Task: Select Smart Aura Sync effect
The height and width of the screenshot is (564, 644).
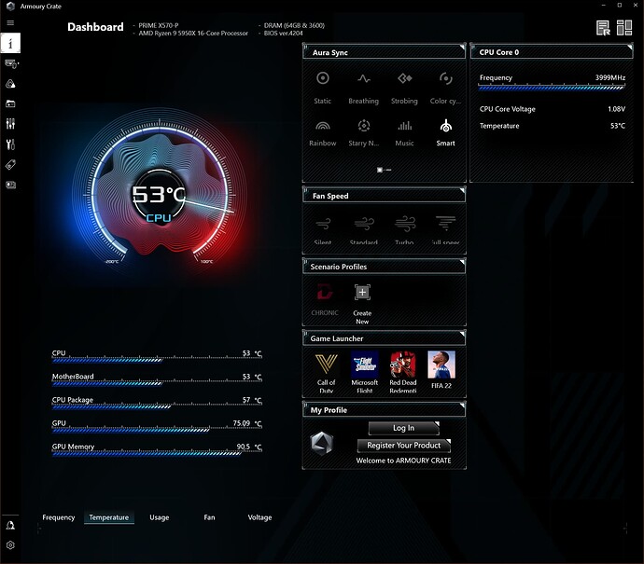Action: (x=445, y=133)
